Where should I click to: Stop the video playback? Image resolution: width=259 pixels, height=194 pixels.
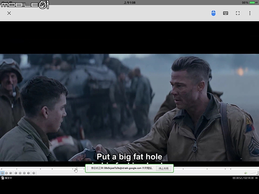point(11,173)
